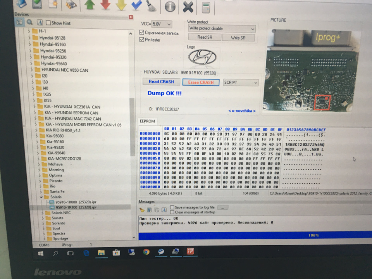The image size is (372, 279).
Task: Expand the Hyndai-95320 folder
Action: (31, 57)
